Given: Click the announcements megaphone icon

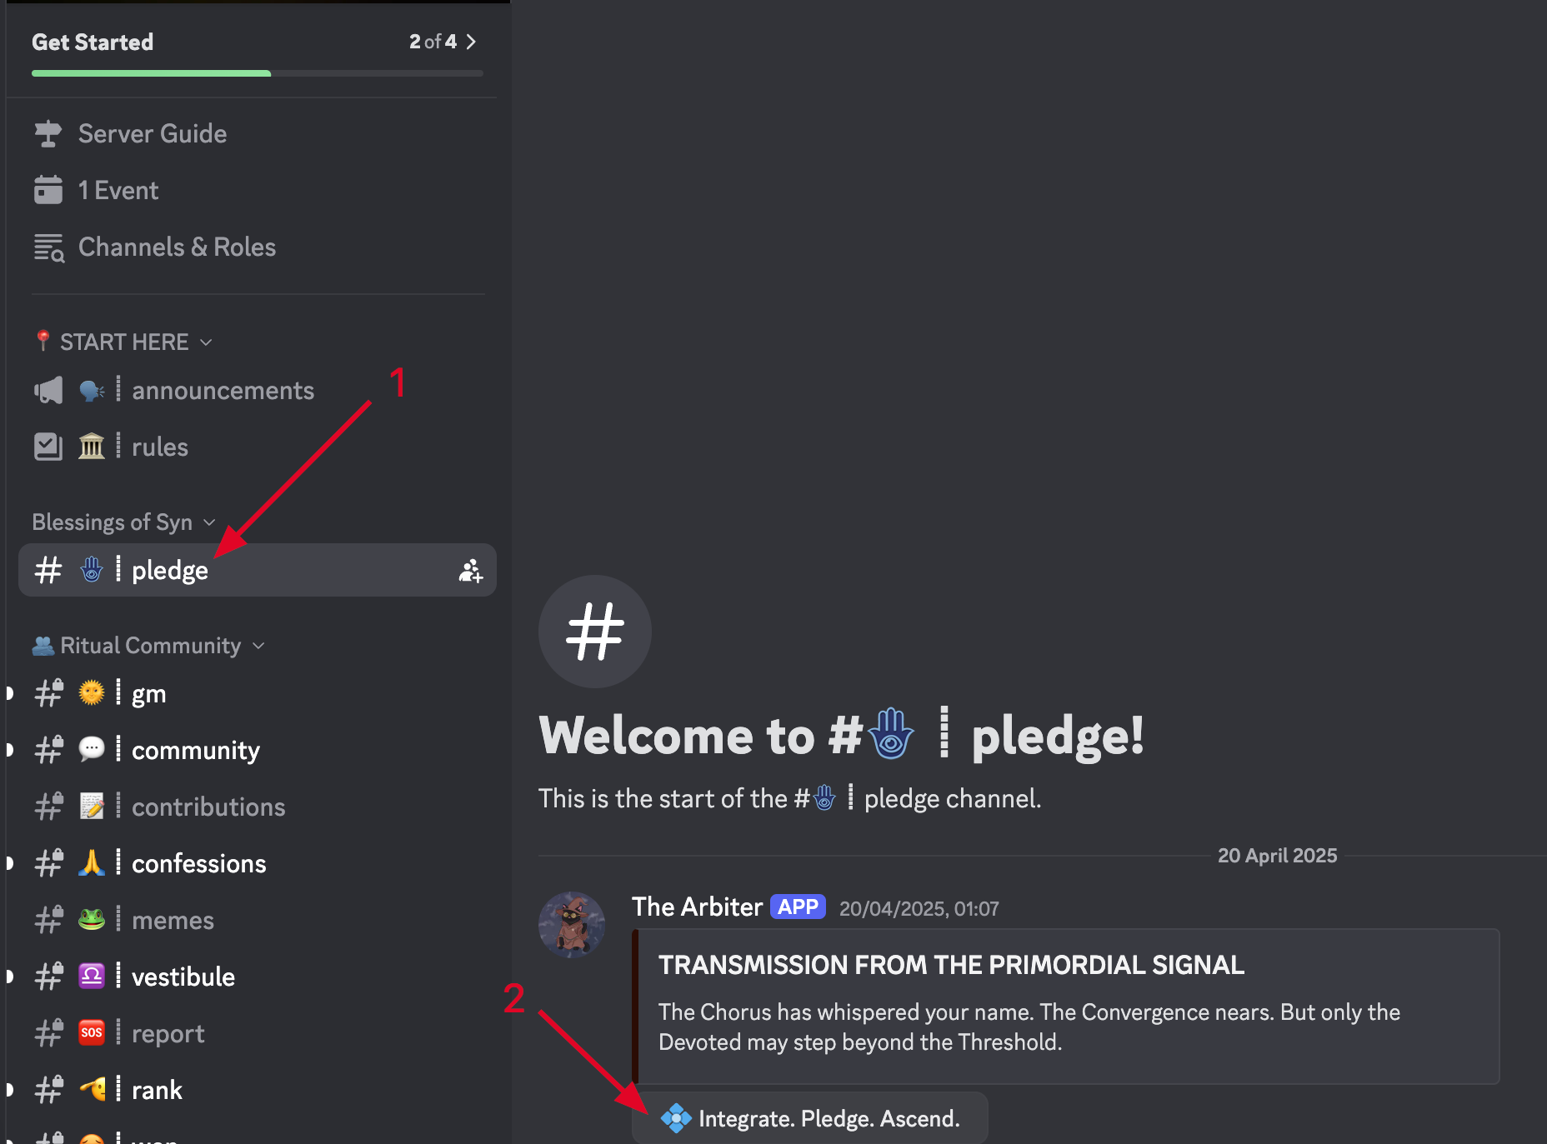Looking at the screenshot, I should [x=48, y=391].
